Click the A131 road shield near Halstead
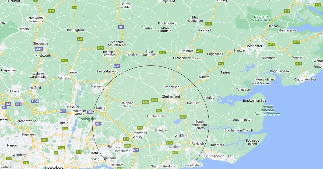This screenshot has height=169, width=323. 209,24
